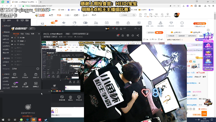The height and width of the screenshot is (122, 216).
Task: Open the 首页 tab in Douyu navigation
Action: 51,15
